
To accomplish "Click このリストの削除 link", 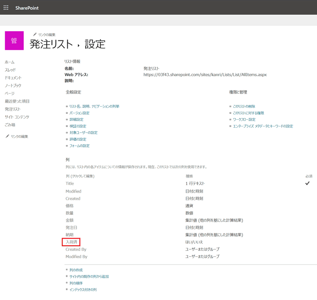I will (x=244, y=106).
